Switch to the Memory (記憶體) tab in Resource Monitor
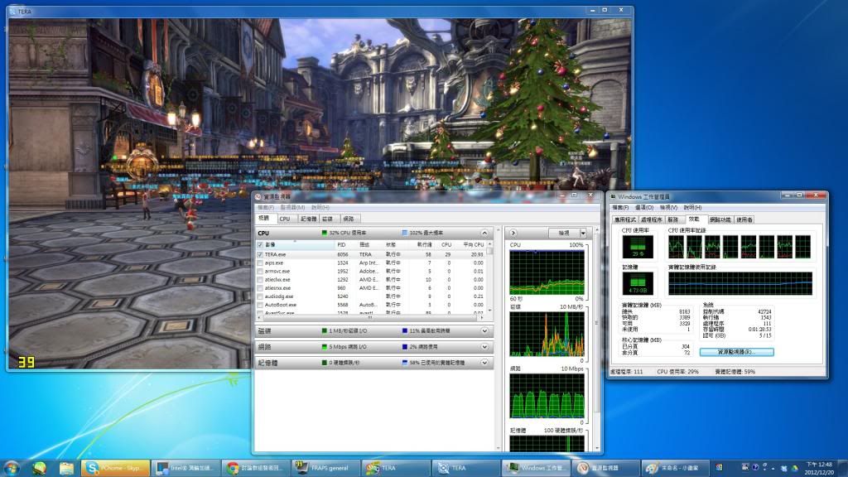The width and height of the screenshot is (848, 477). coord(308,219)
